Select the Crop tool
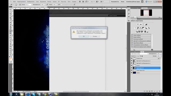171x96 pixels. pyautogui.click(x=11, y=18)
